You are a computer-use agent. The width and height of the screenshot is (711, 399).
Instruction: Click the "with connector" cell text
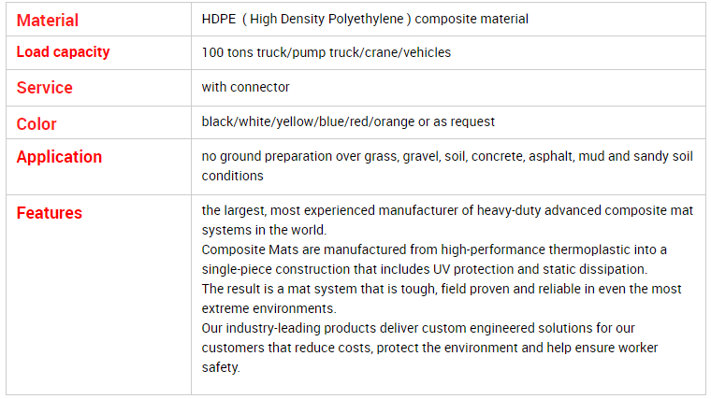pos(245,87)
